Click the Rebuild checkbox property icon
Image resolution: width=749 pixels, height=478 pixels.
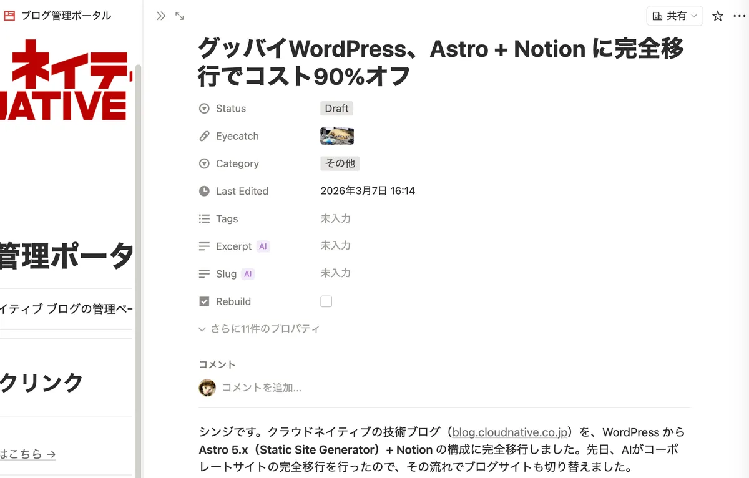(x=204, y=301)
